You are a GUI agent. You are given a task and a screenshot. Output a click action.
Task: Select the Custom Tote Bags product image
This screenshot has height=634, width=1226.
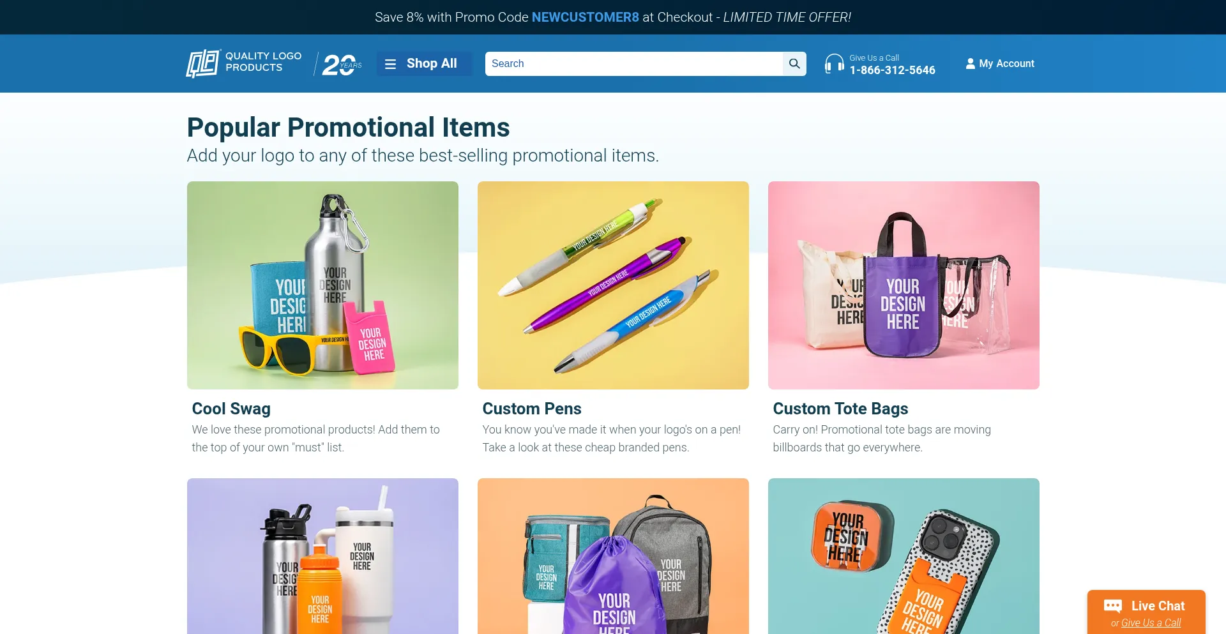pos(904,285)
